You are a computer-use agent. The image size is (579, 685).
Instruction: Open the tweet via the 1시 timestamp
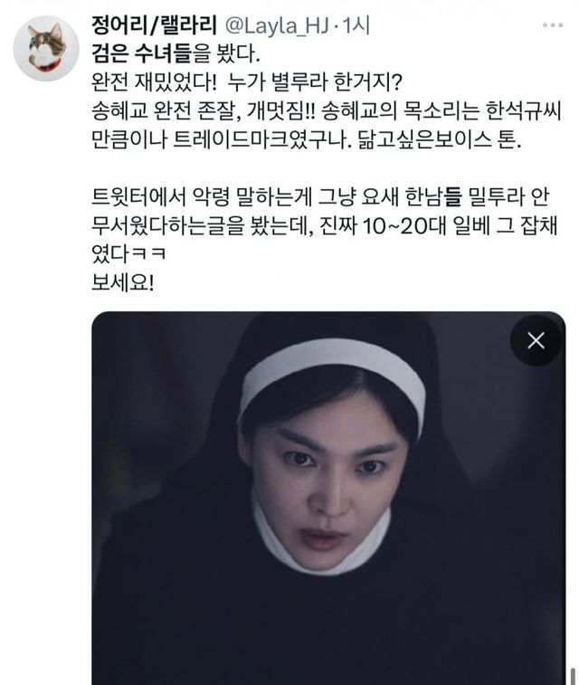[x=356, y=26]
